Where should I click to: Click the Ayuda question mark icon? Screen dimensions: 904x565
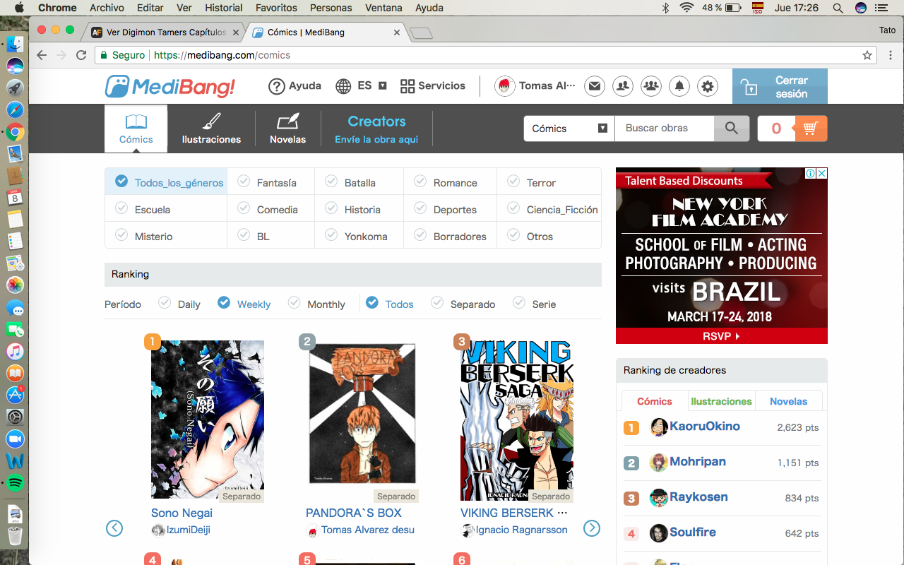[x=277, y=86]
